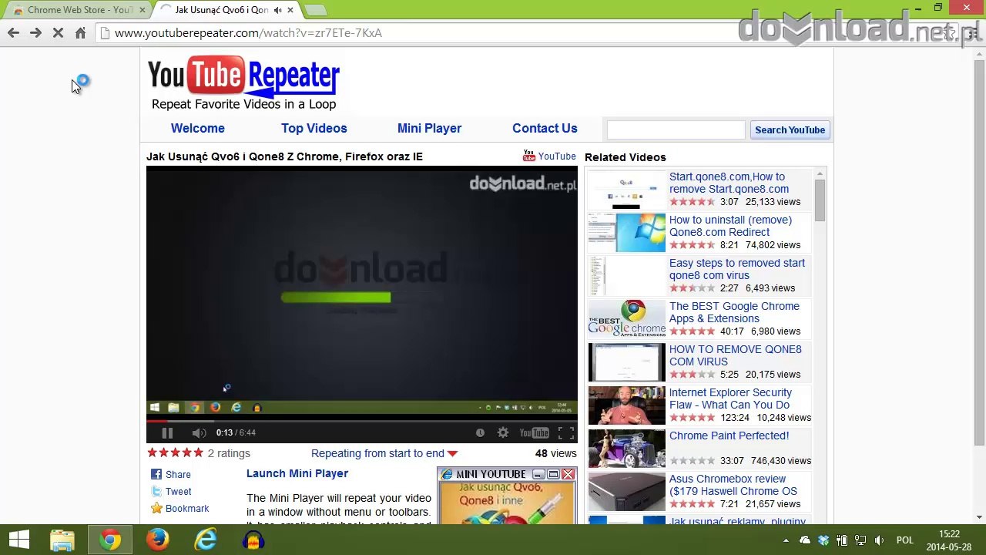Click thumbnail for Chrome Paint Perfected
Image resolution: width=986 pixels, height=555 pixels.
pyautogui.click(x=626, y=449)
